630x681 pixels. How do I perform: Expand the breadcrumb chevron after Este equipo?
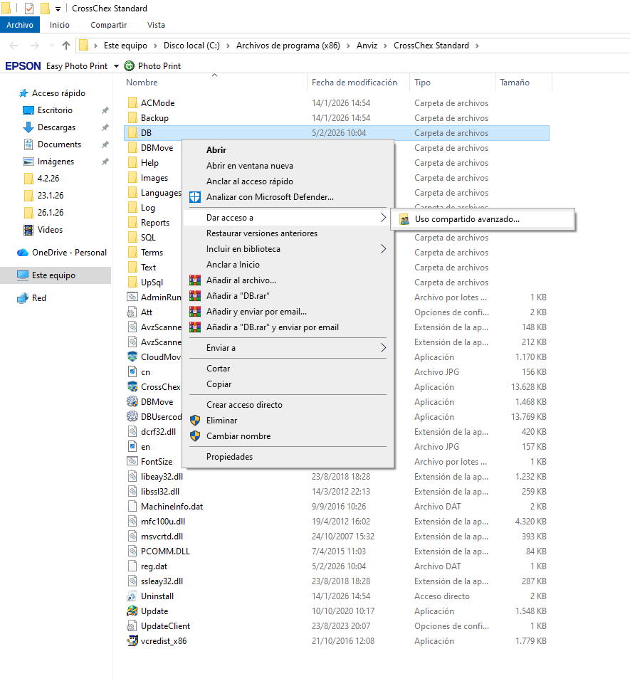click(x=156, y=46)
